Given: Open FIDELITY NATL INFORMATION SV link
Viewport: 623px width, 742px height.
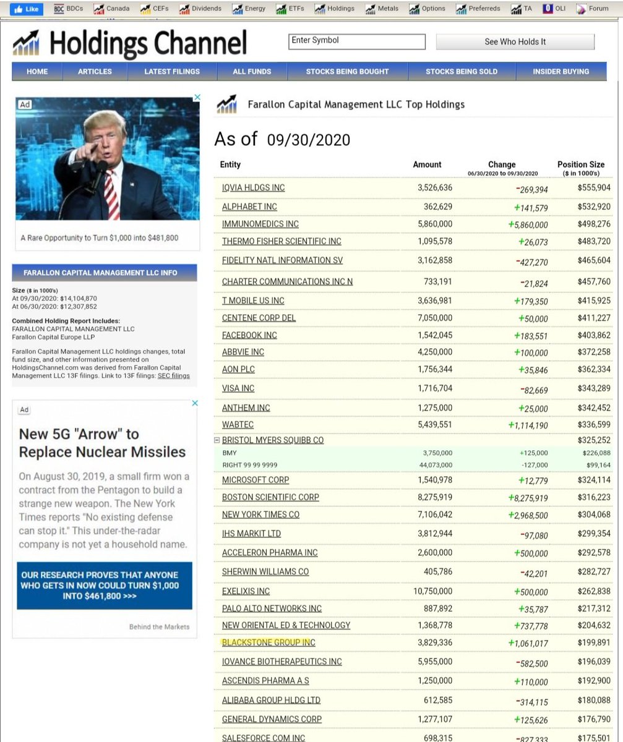Looking at the screenshot, I should click(x=282, y=260).
